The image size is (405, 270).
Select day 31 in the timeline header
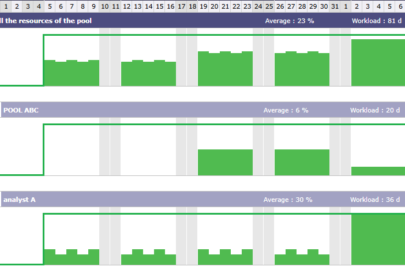[x=335, y=6]
